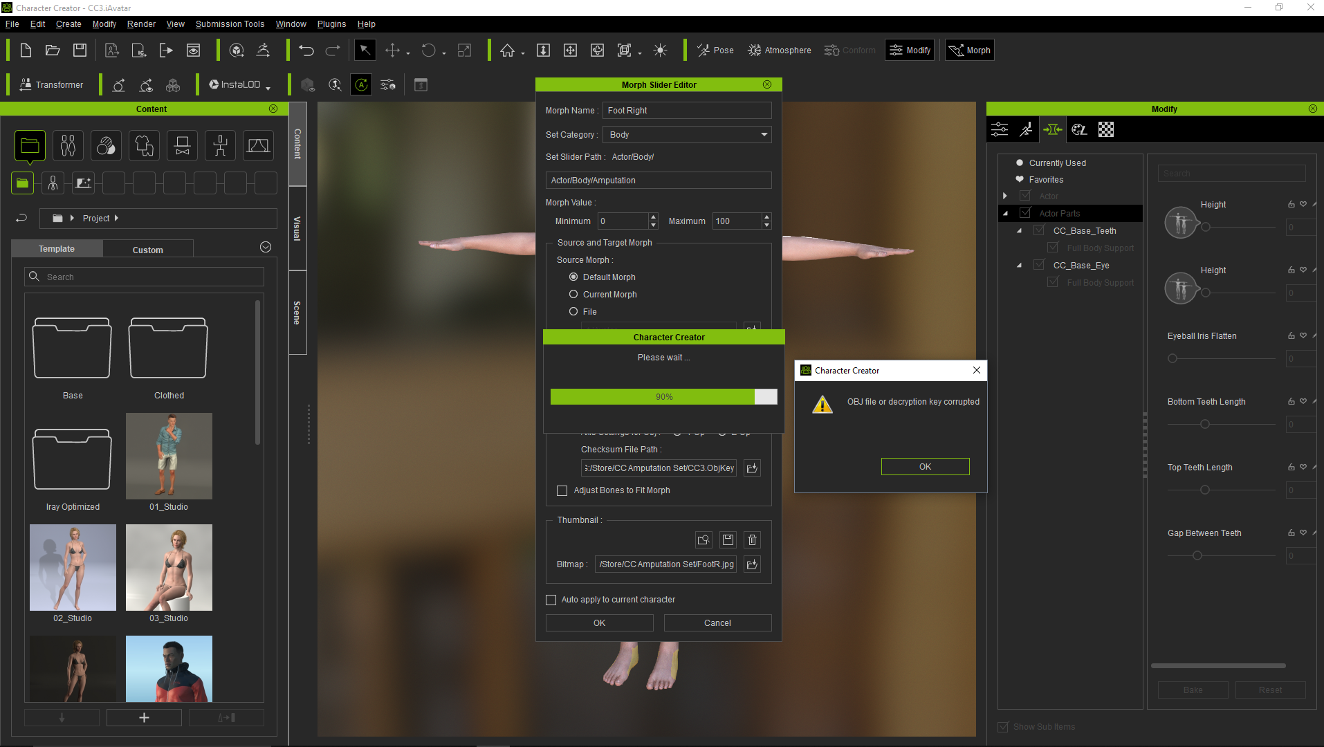This screenshot has width=1324, height=747.
Task: Increase Minimum morph value stepper
Action: [653, 217]
